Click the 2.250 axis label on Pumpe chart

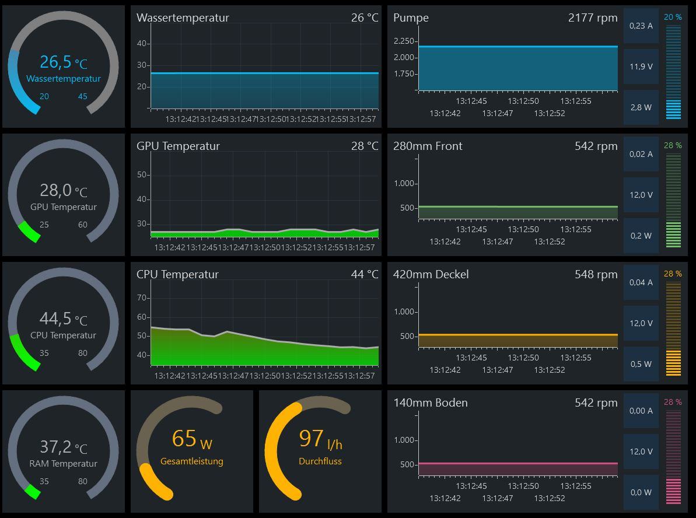coord(404,41)
